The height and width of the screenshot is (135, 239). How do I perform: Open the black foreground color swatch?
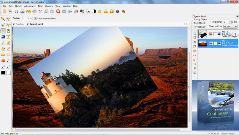click(x=3, y=73)
